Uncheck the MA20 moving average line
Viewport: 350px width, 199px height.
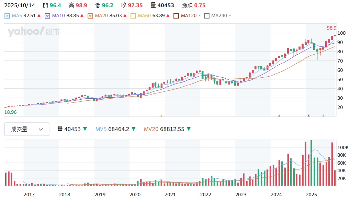click(x=90, y=16)
